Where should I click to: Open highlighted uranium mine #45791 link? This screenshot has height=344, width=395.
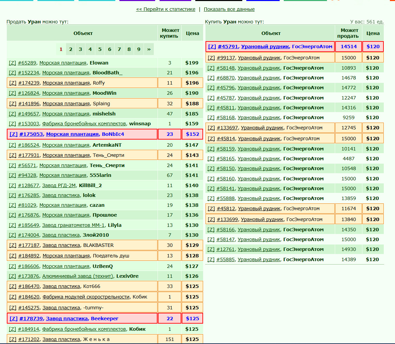pos(228,47)
